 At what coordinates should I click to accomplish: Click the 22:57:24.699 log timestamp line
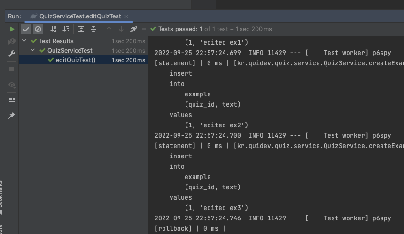[x=273, y=53]
